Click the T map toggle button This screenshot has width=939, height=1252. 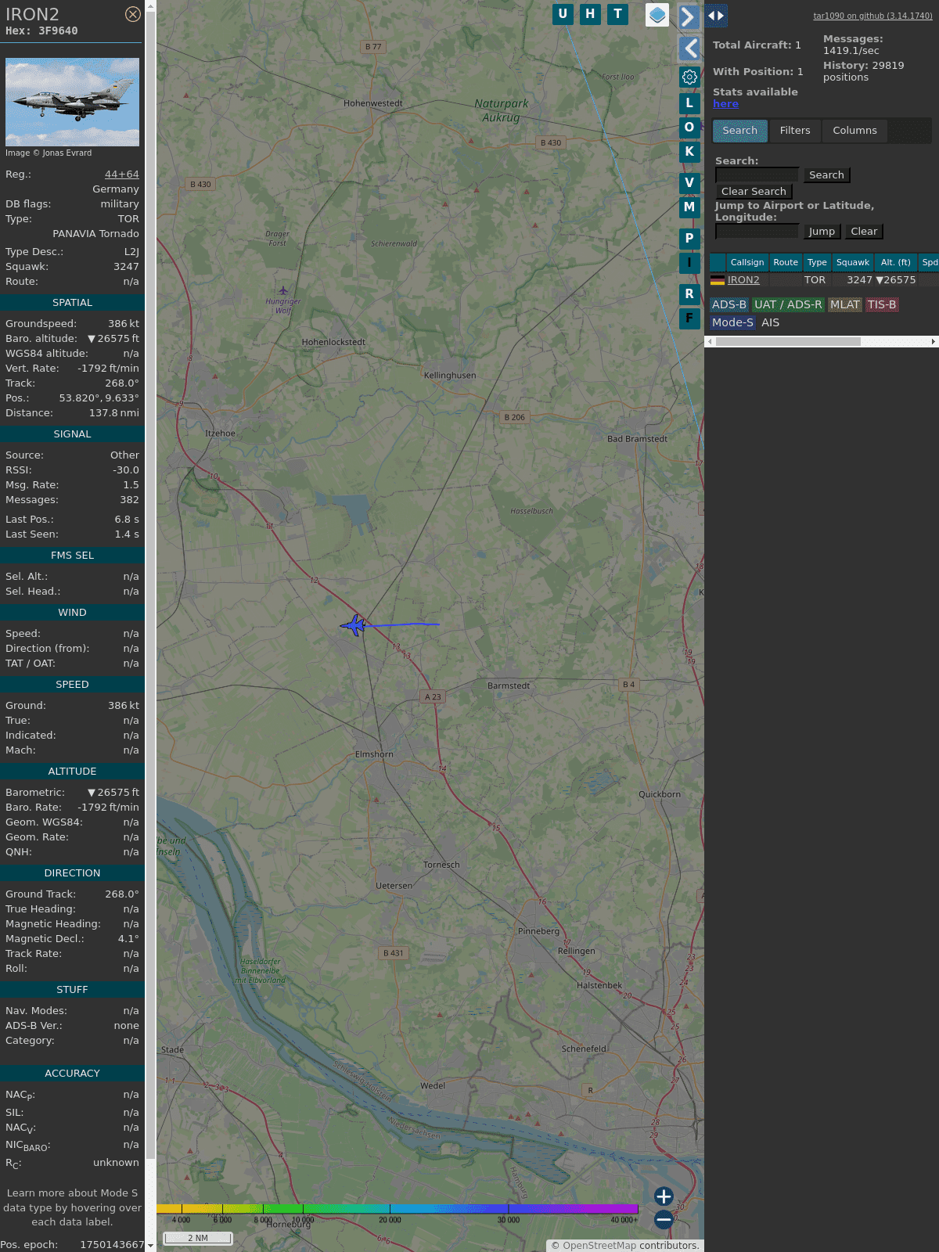coord(618,14)
